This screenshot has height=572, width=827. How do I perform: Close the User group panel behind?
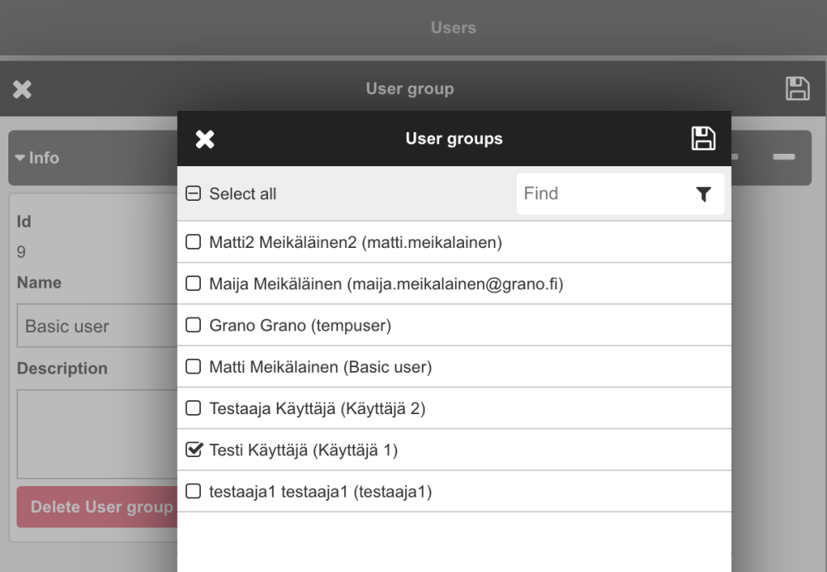pyautogui.click(x=22, y=89)
